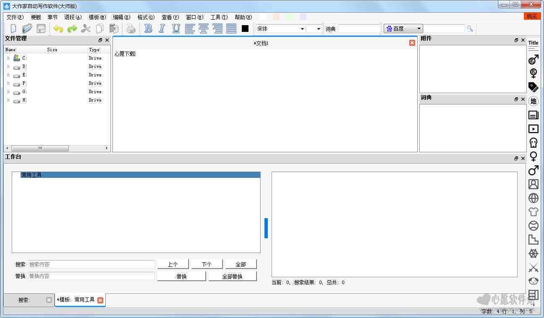Open the 帮助 menu
This screenshot has width=544, height=318.
pos(243,17)
